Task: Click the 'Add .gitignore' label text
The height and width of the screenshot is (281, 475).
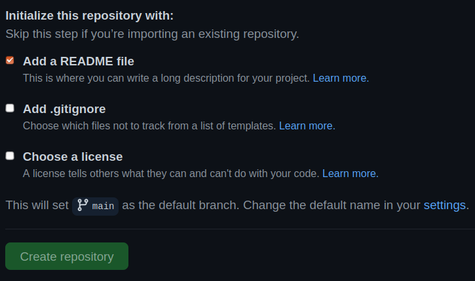Action: coord(64,109)
